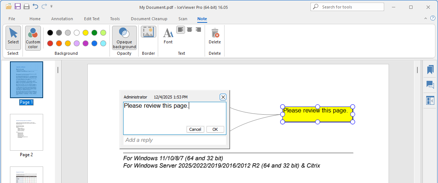The height and width of the screenshot is (183, 438).
Task: Open the third page thumbnail
Action: [27, 175]
